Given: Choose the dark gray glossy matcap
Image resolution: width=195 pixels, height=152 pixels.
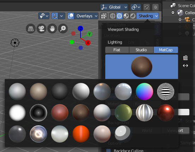Looking at the screenshot, I should coord(17,134).
